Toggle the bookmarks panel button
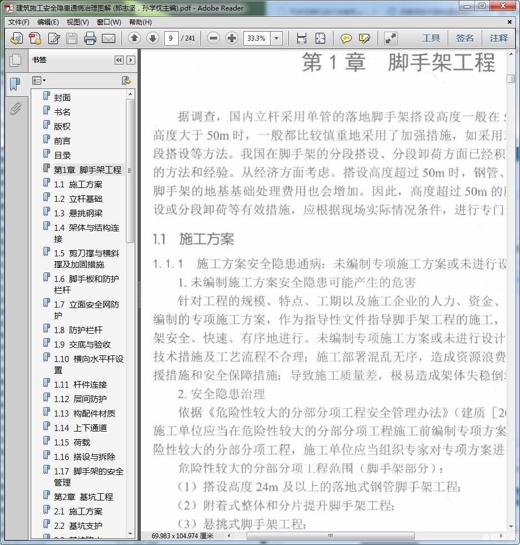 (x=16, y=84)
